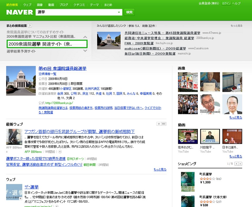This screenshot has width=252, height=207.
Task: Click the 投票用紙の書き方 link
Action: [x=81, y=108]
